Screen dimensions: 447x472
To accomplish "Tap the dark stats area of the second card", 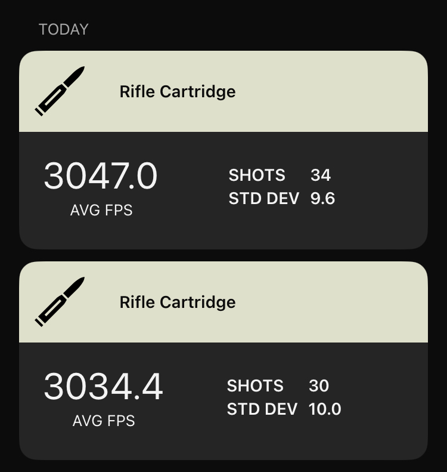I will 223,401.
